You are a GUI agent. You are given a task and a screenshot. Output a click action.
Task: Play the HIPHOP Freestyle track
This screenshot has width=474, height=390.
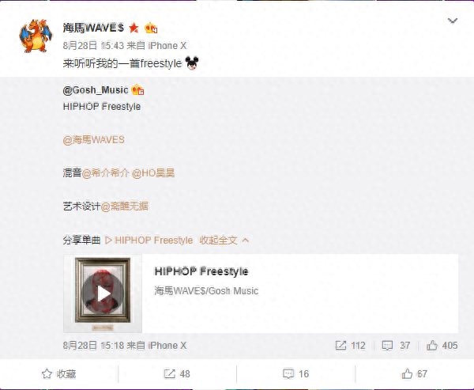click(103, 293)
